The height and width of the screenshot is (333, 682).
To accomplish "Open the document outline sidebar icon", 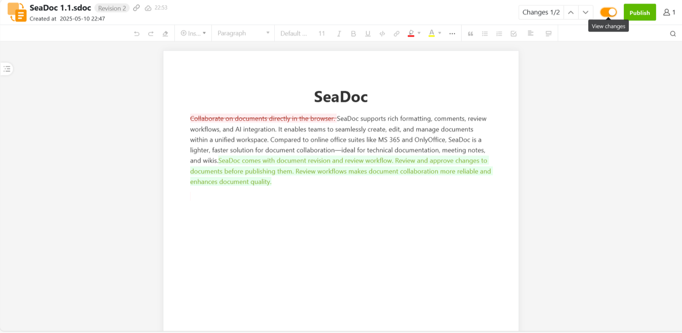I will [x=7, y=69].
